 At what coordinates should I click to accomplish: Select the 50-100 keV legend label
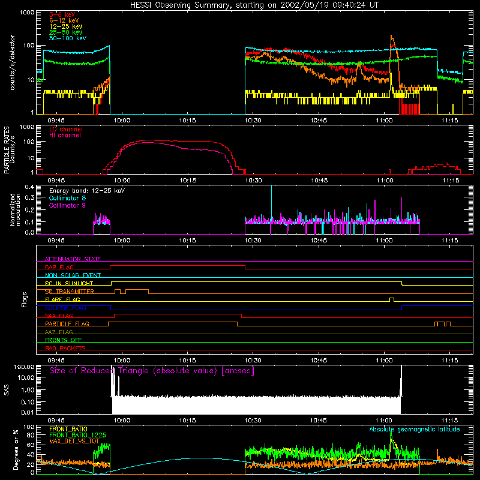point(68,38)
